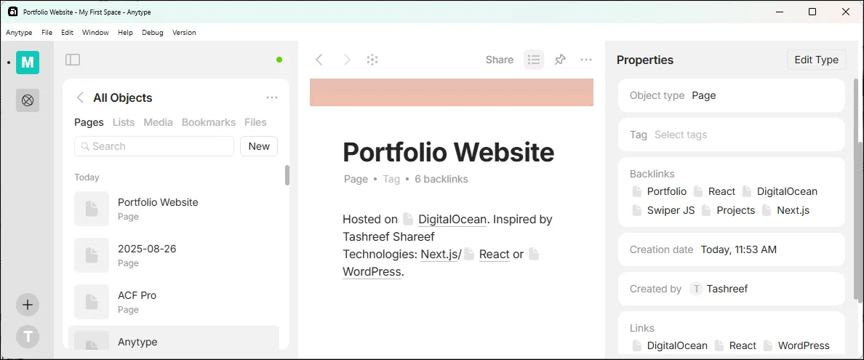
Task: Click the Edit Type button
Action: [x=816, y=60]
